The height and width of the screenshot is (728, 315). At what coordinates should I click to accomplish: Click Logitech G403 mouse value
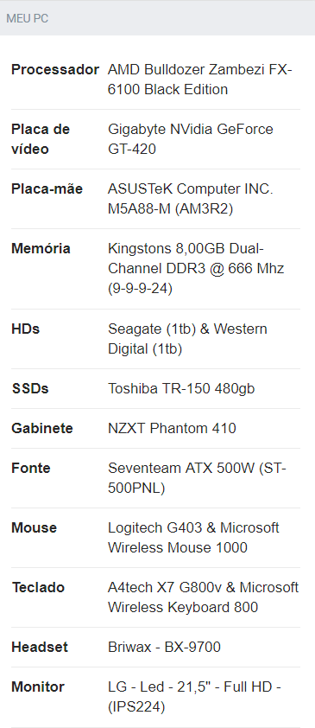193,537
